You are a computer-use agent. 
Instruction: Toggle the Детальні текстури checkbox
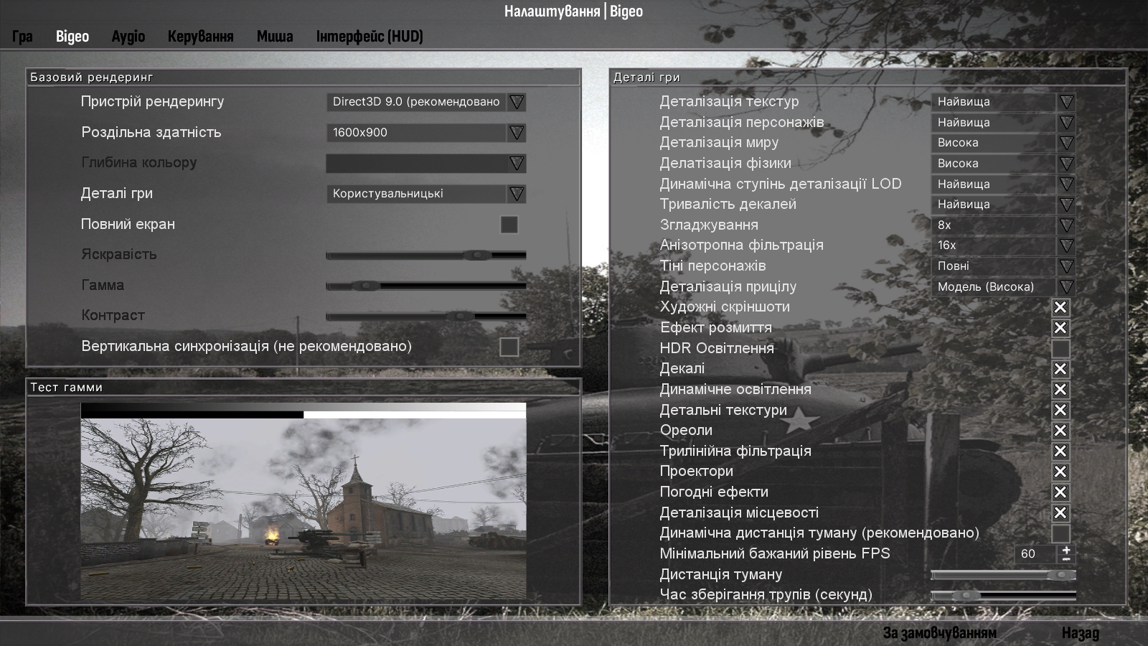tap(1060, 411)
